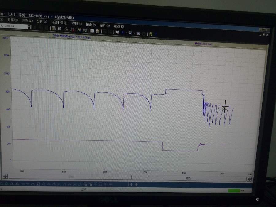Image resolution: width=276 pixels, height=207 pixels.
Task: Click the x-axis label 1040
Action: [x=22, y=171]
